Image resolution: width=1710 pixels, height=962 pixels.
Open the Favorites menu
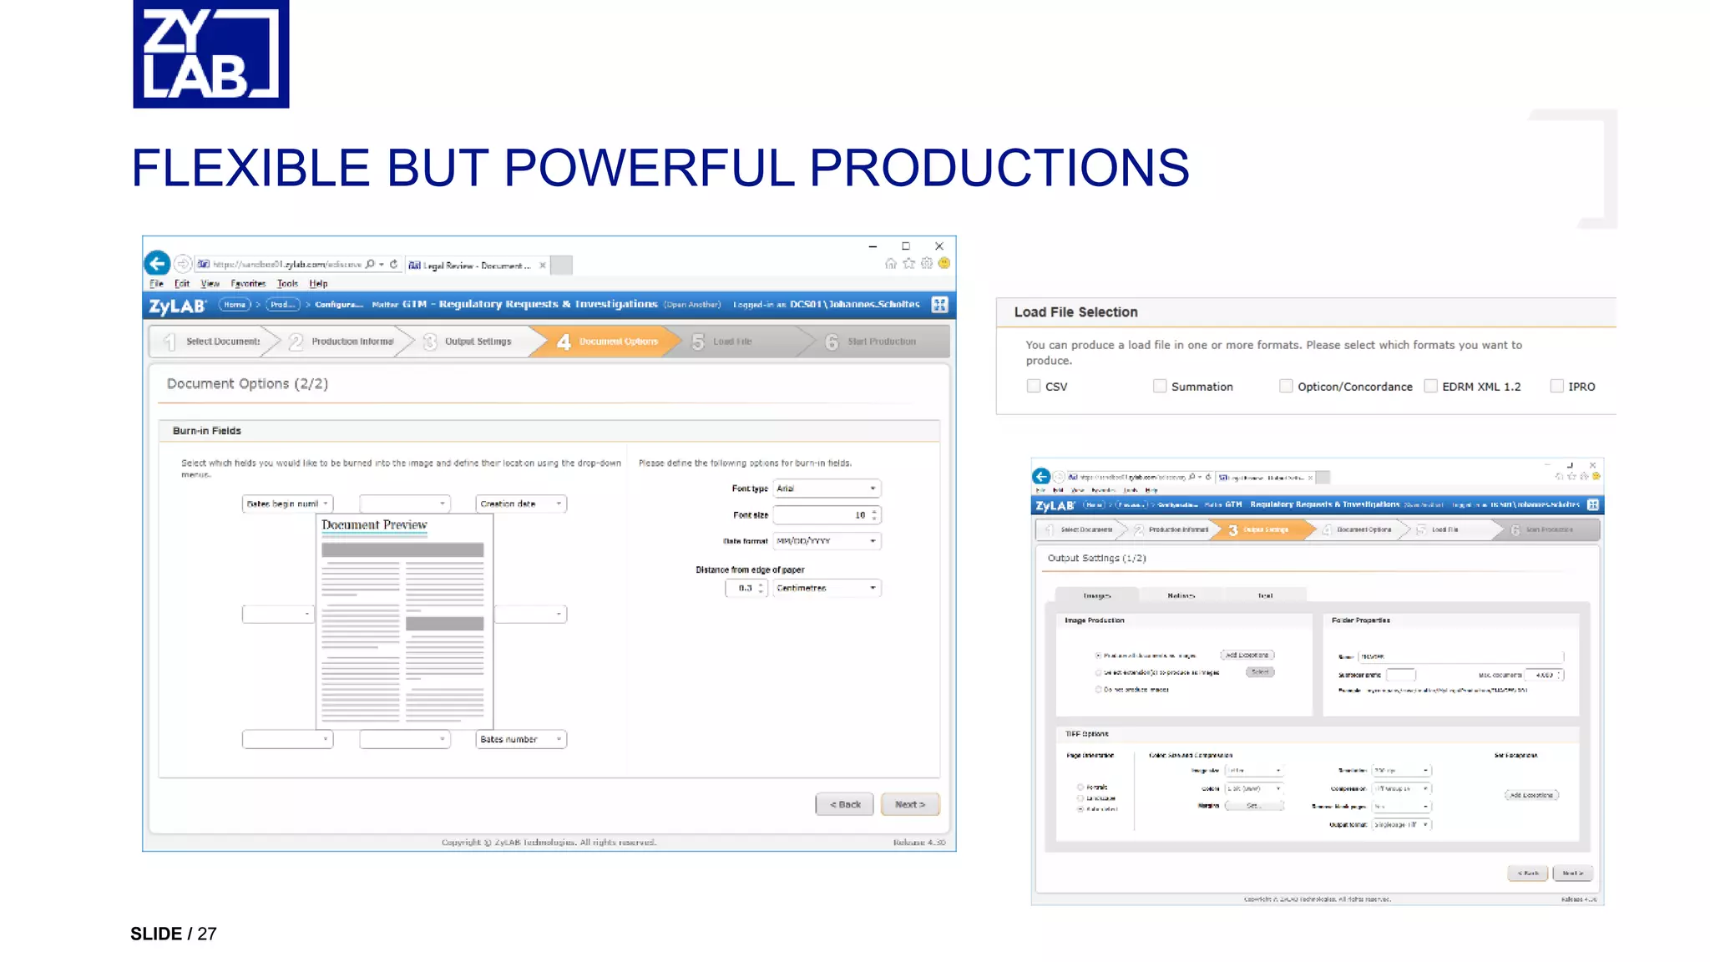point(248,284)
